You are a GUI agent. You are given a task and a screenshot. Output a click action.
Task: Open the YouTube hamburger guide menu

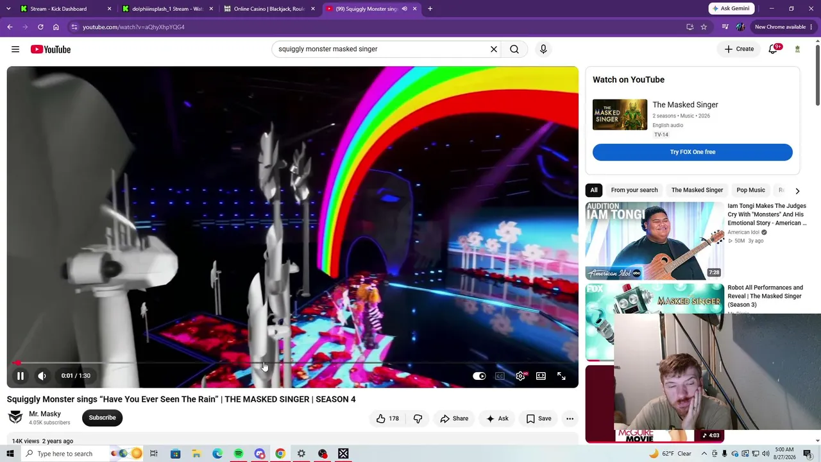[15, 49]
